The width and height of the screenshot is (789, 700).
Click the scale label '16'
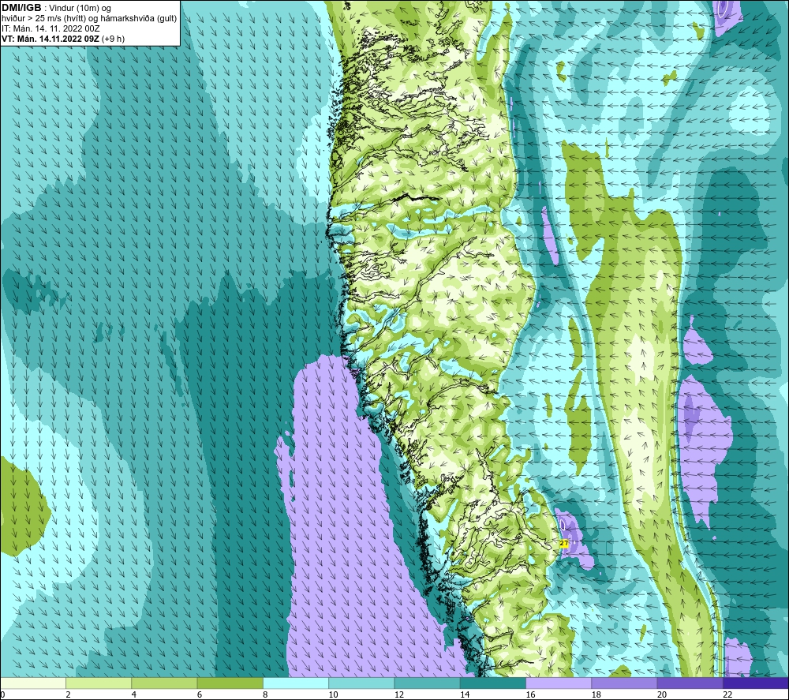click(x=530, y=694)
